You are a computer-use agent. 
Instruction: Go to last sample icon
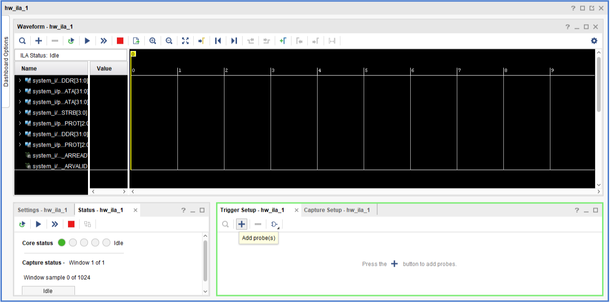234,41
